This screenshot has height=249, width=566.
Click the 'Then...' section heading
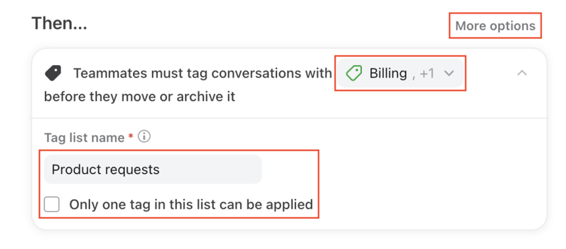coord(59,23)
